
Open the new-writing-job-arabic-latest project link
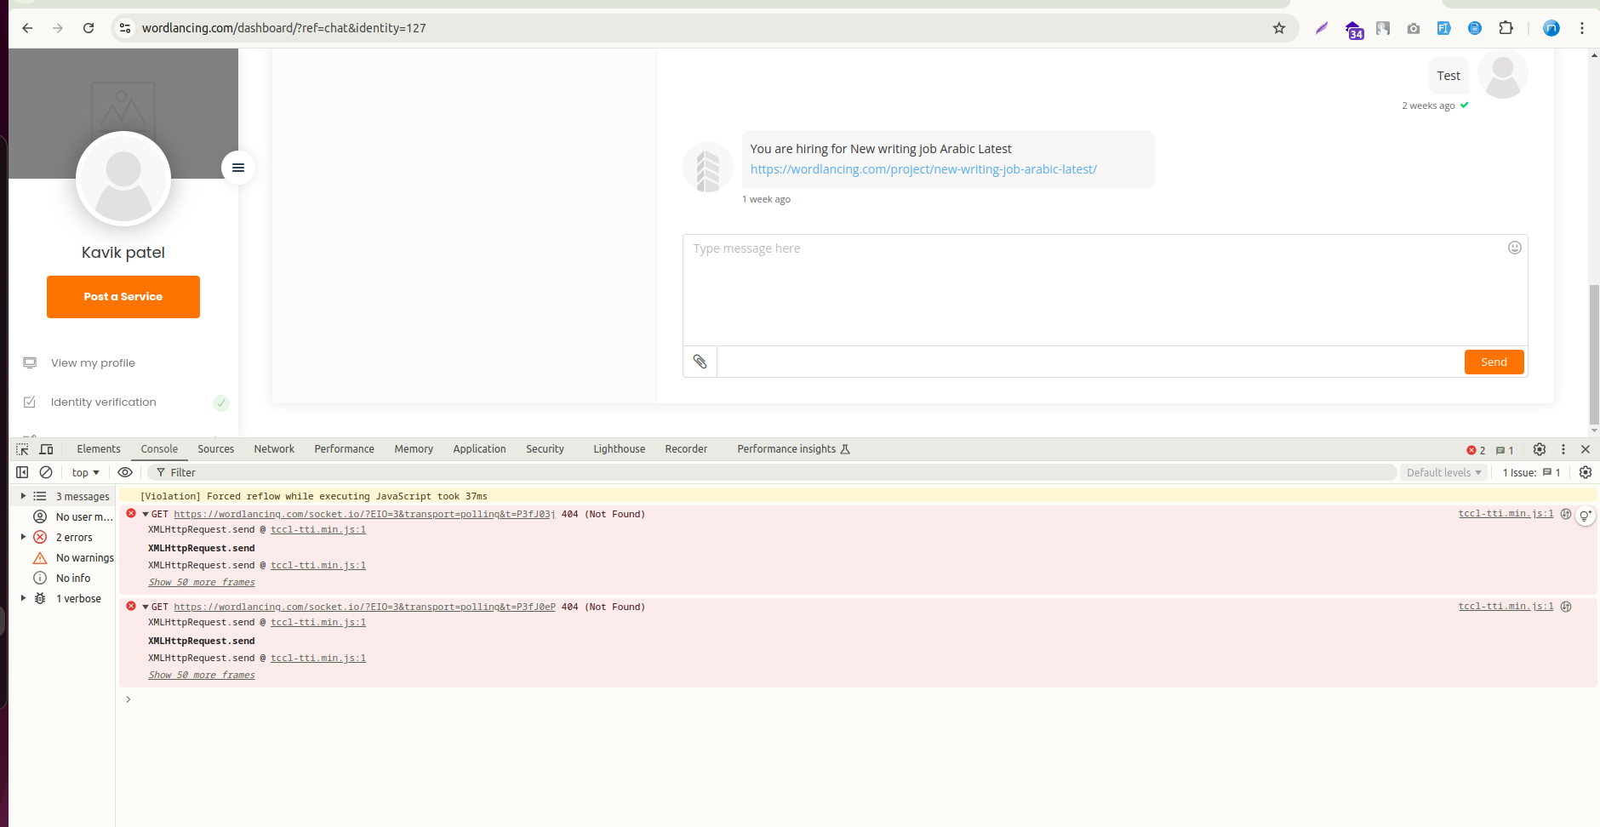click(x=923, y=169)
